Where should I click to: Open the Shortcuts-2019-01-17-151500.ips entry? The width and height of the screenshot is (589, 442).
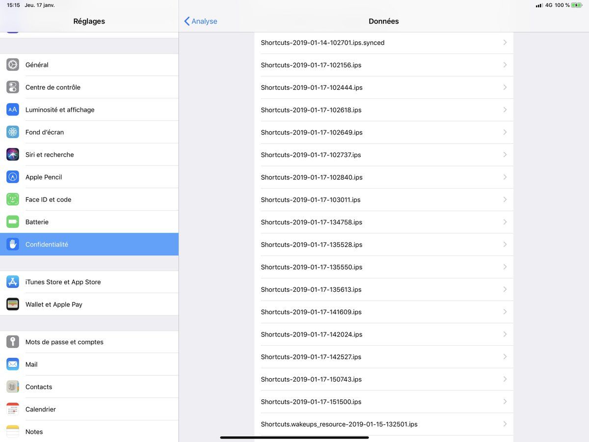[x=311, y=402]
